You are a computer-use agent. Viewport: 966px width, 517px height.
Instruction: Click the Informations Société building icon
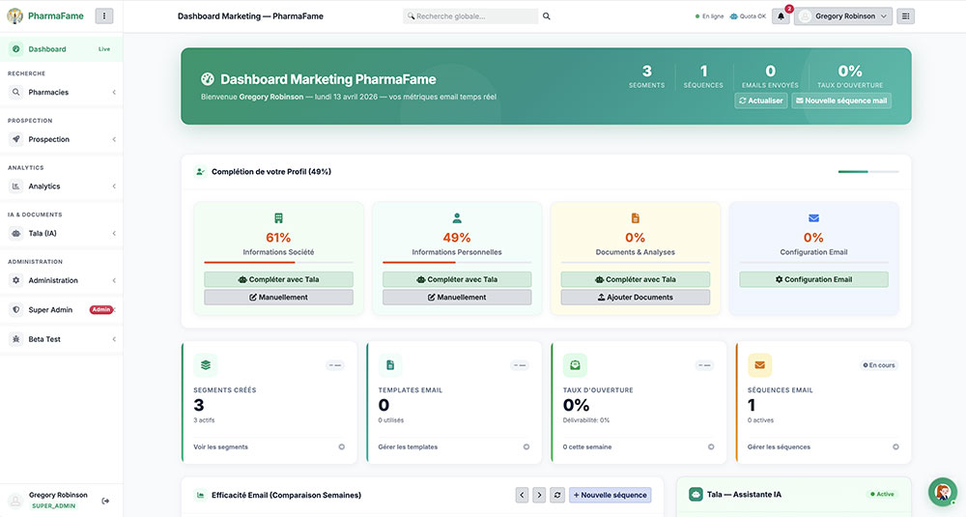(278, 218)
